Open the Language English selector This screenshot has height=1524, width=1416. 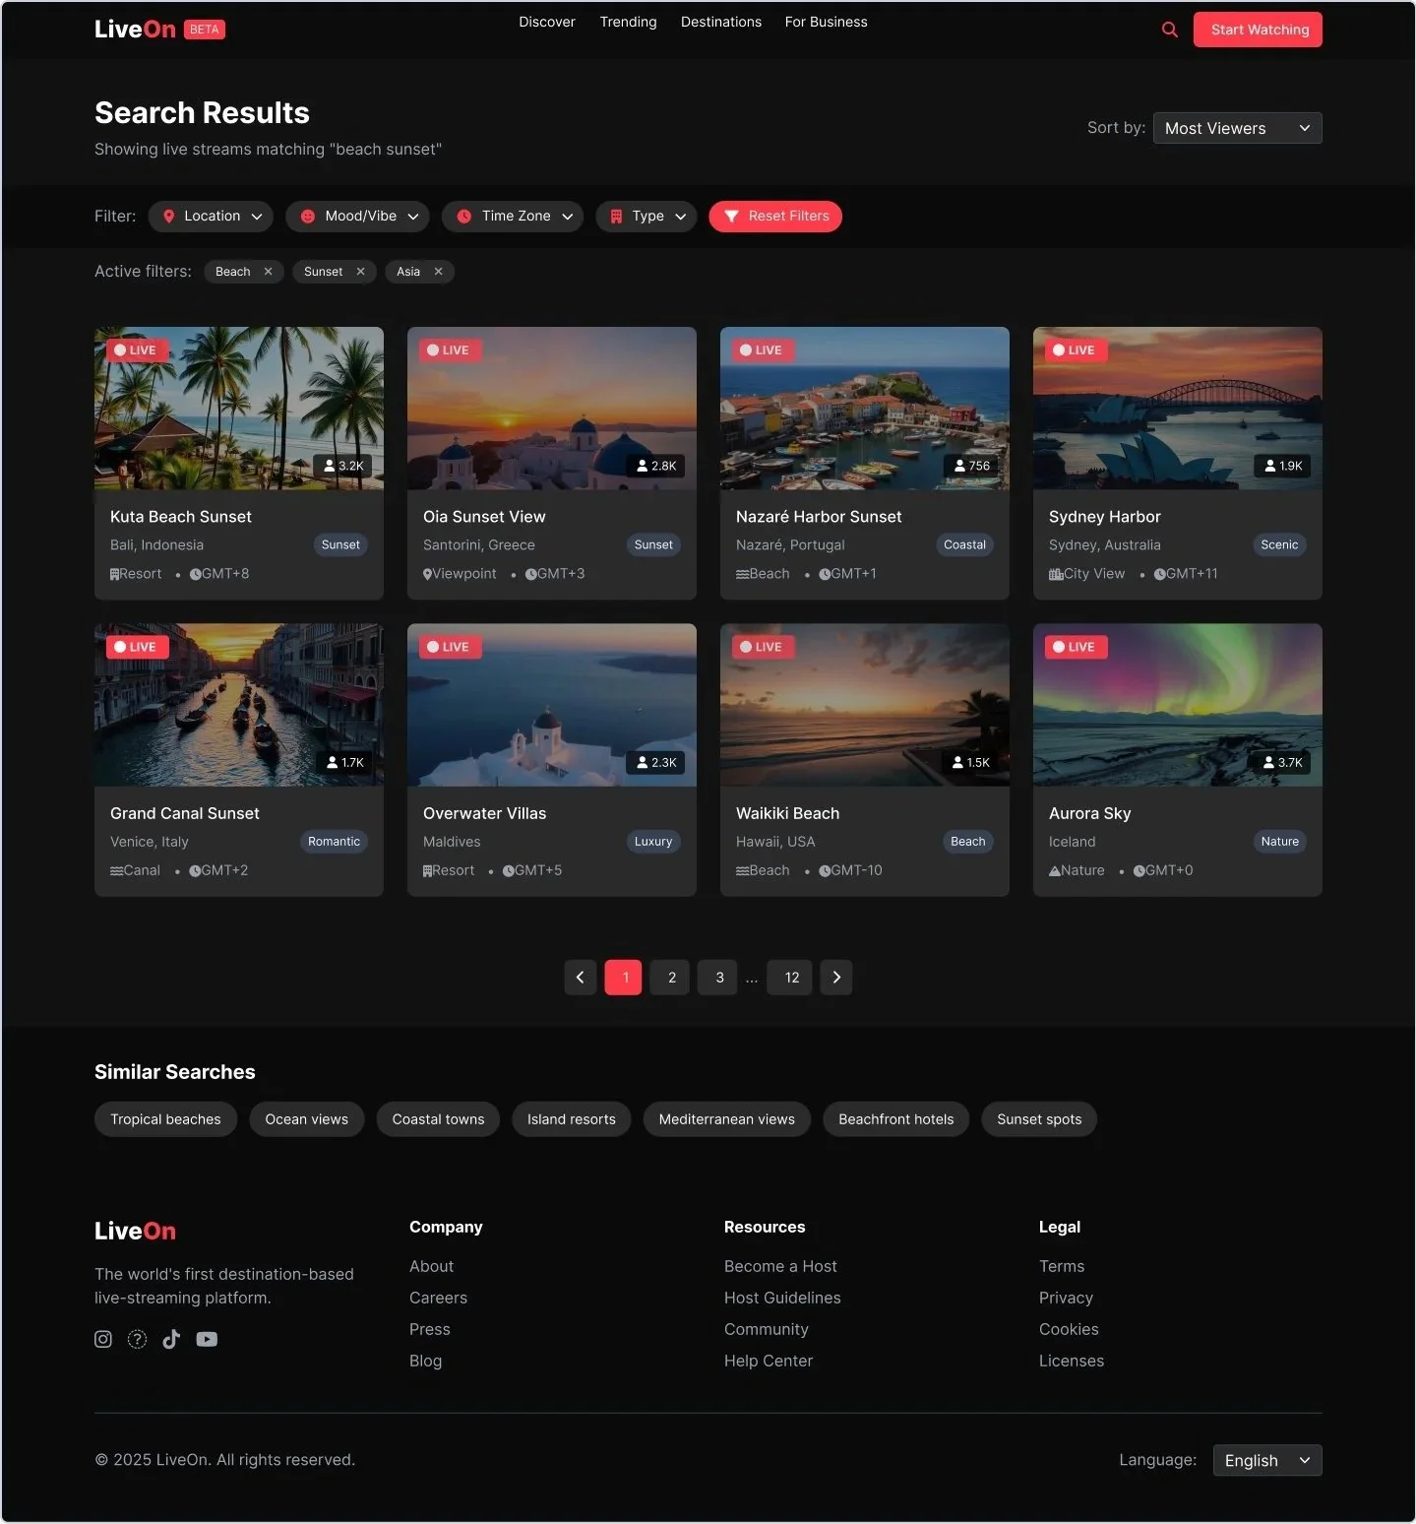(x=1266, y=1460)
